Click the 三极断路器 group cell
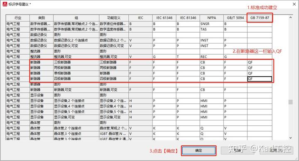299x161 pixels. (x=76, y=62)
